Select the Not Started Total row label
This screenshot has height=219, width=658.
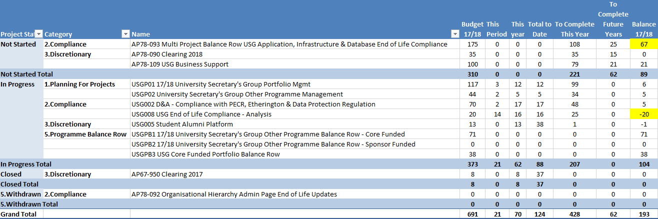pos(26,74)
